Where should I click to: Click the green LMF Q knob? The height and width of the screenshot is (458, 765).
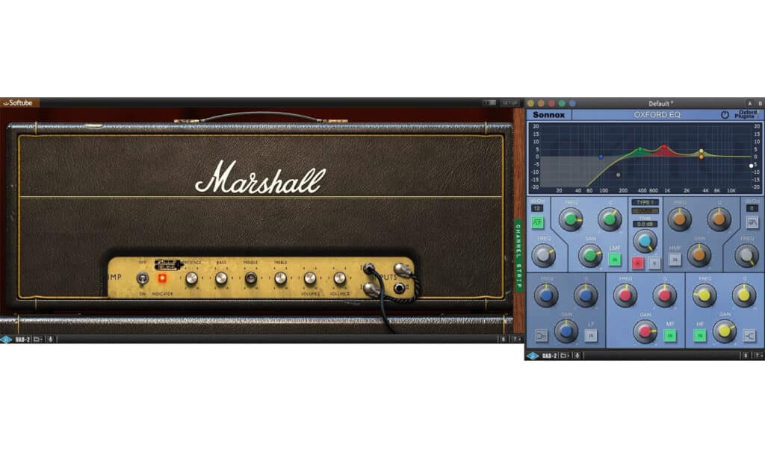(x=610, y=220)
